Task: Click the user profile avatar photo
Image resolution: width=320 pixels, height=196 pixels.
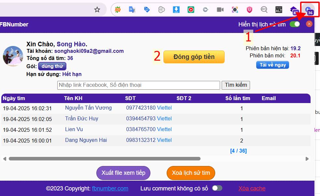Action: pos(13,56)
